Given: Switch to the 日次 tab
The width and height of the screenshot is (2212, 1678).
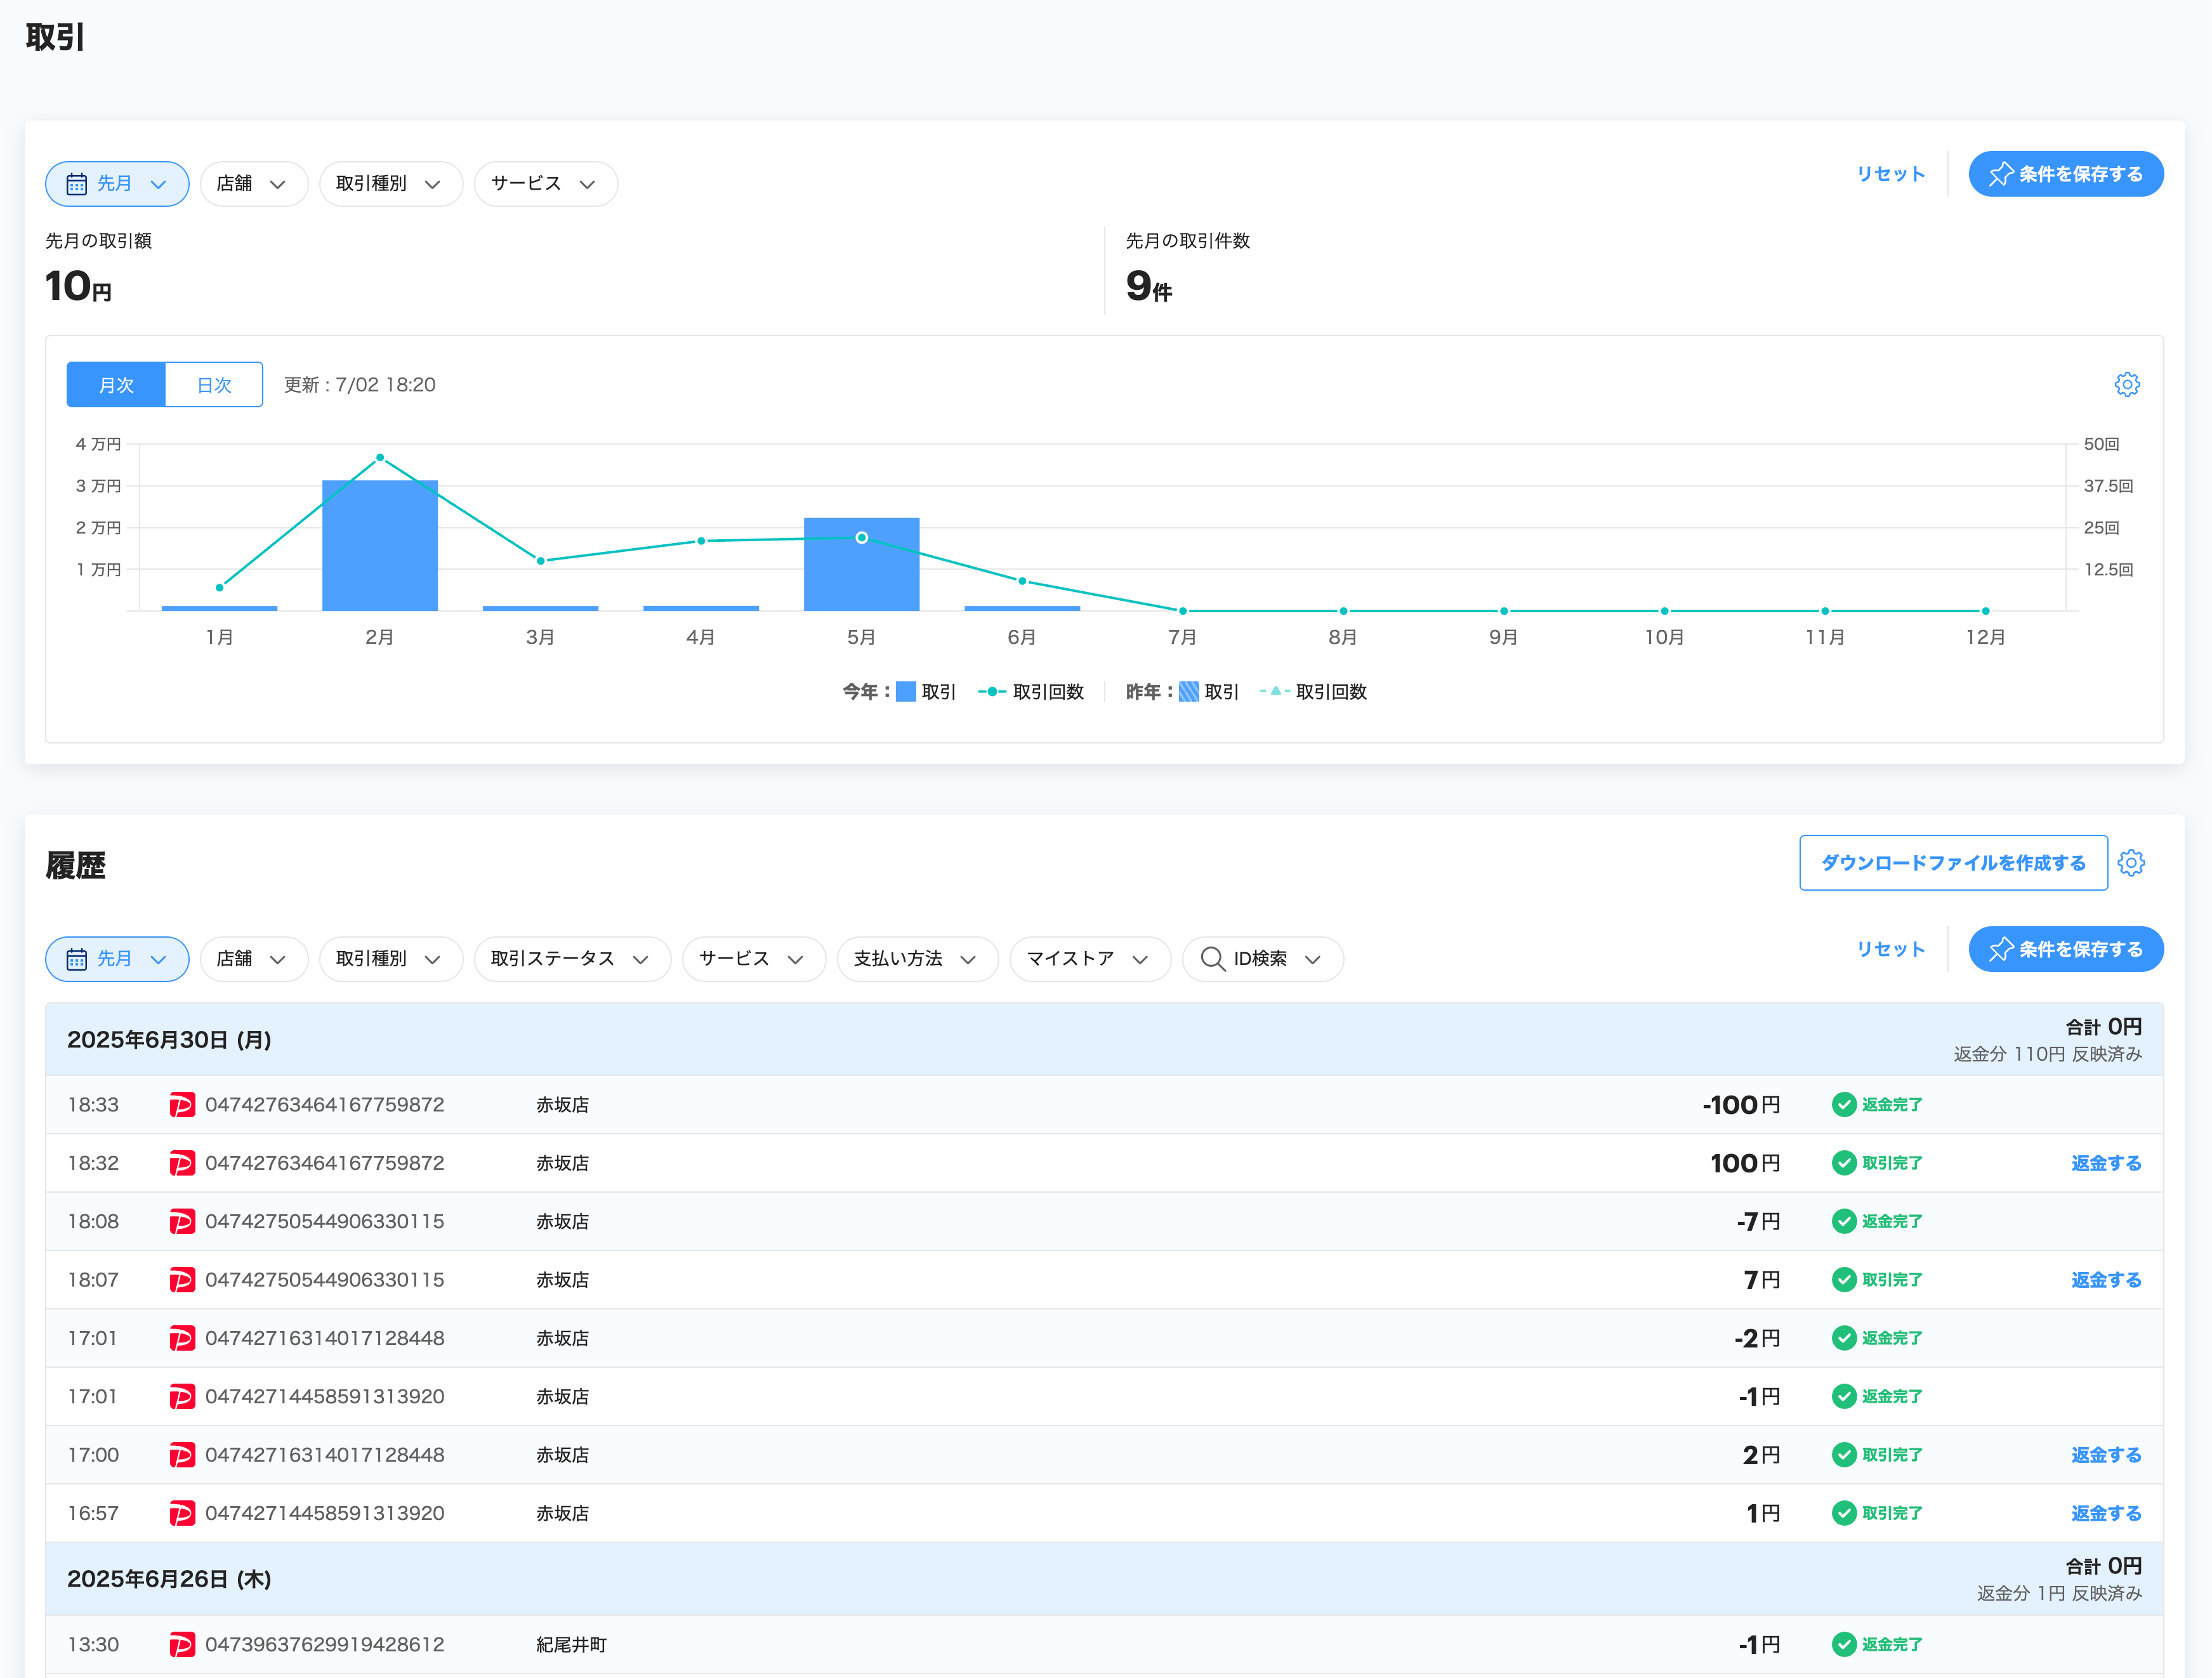Looking at the screenshot, I should pyautogui.click(x=214, y=385).
